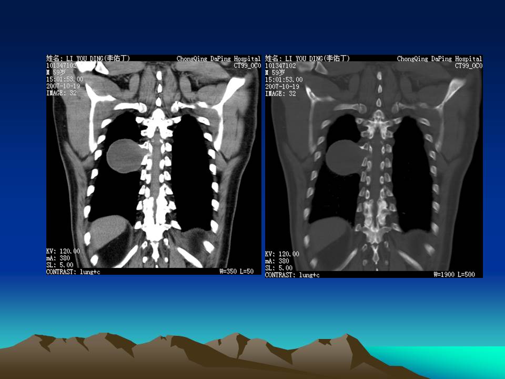Viewport: 505px width, 379px height.
Task: Click the W=1900 L=500 window label
Action: (x=457, y=274)
